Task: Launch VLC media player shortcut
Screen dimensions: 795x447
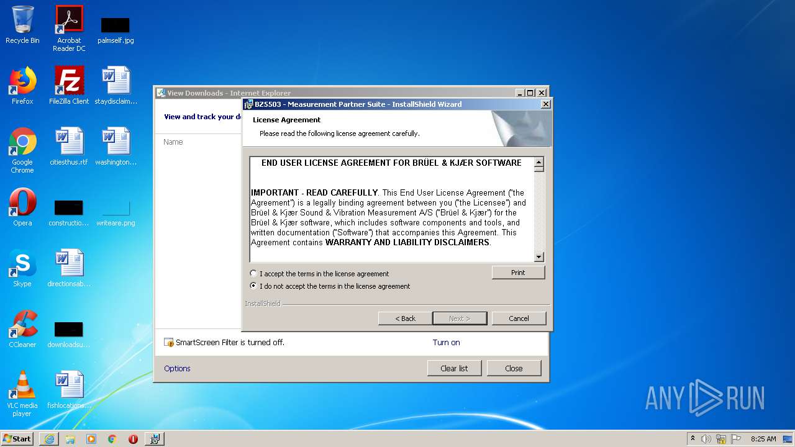Action: [x=22, y=394]
